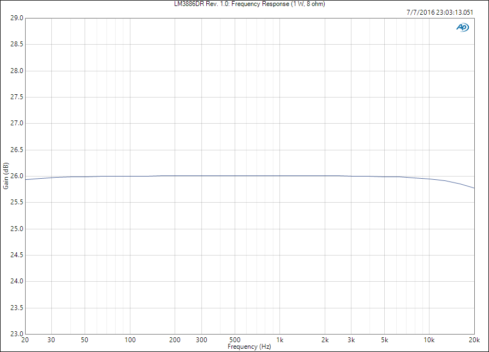Click the 500 Hz frequency tick label
The width and height of the screenshot is (489, 352).
[x=235, y=340]
